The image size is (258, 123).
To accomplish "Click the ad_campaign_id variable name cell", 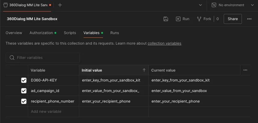I will [53, 91].
